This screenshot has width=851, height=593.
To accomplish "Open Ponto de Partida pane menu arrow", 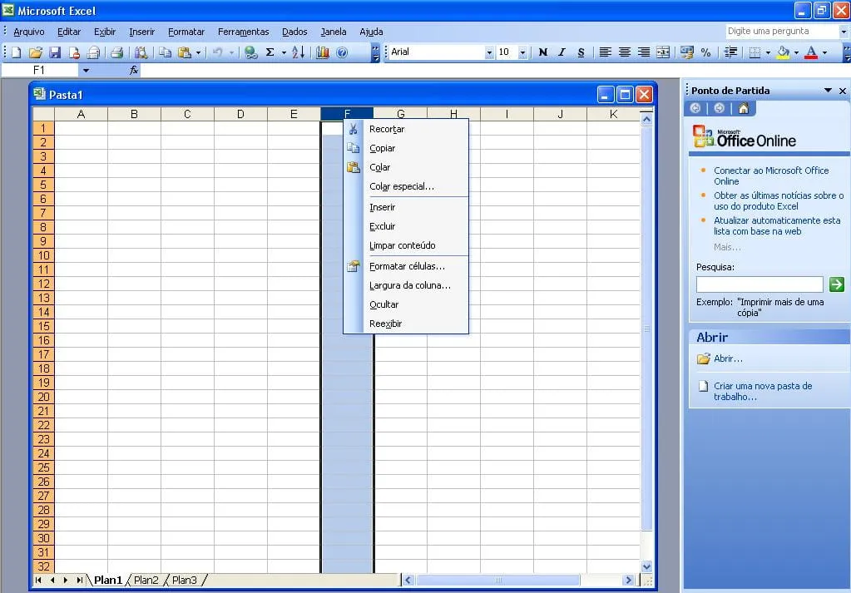I will tap(828, 91).
